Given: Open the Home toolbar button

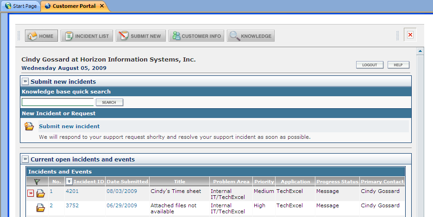Looking at the screenshot, I should (x=42, y=36).
